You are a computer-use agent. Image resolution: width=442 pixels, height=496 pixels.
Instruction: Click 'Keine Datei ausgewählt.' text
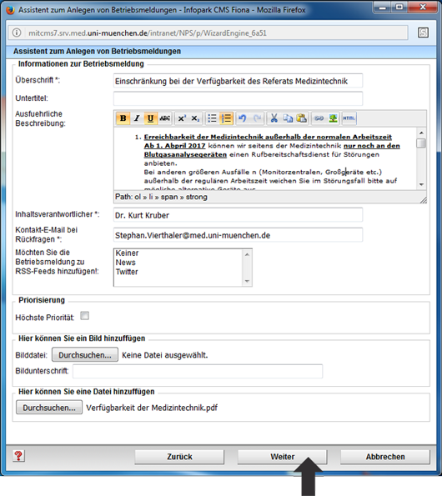(x=165, y=355)
